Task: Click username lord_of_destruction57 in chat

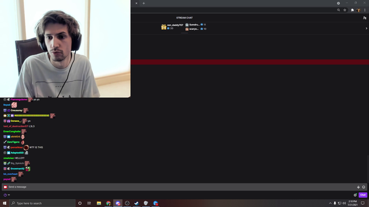Action: pos(16,126)
